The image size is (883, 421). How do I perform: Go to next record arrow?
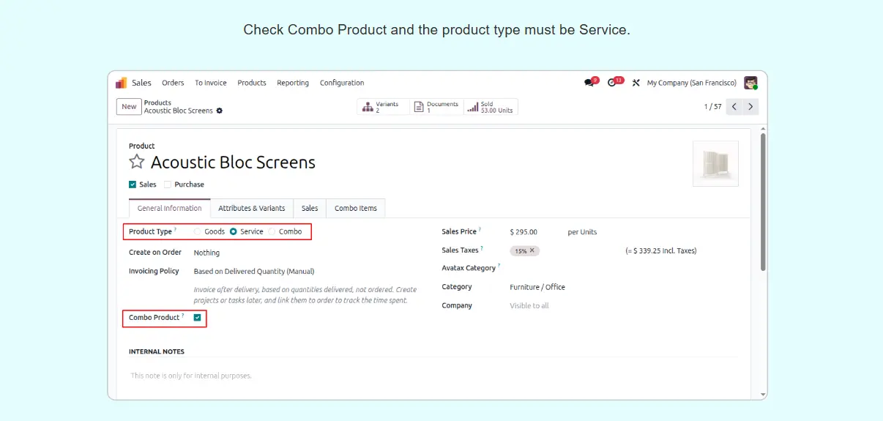[750, 107]
